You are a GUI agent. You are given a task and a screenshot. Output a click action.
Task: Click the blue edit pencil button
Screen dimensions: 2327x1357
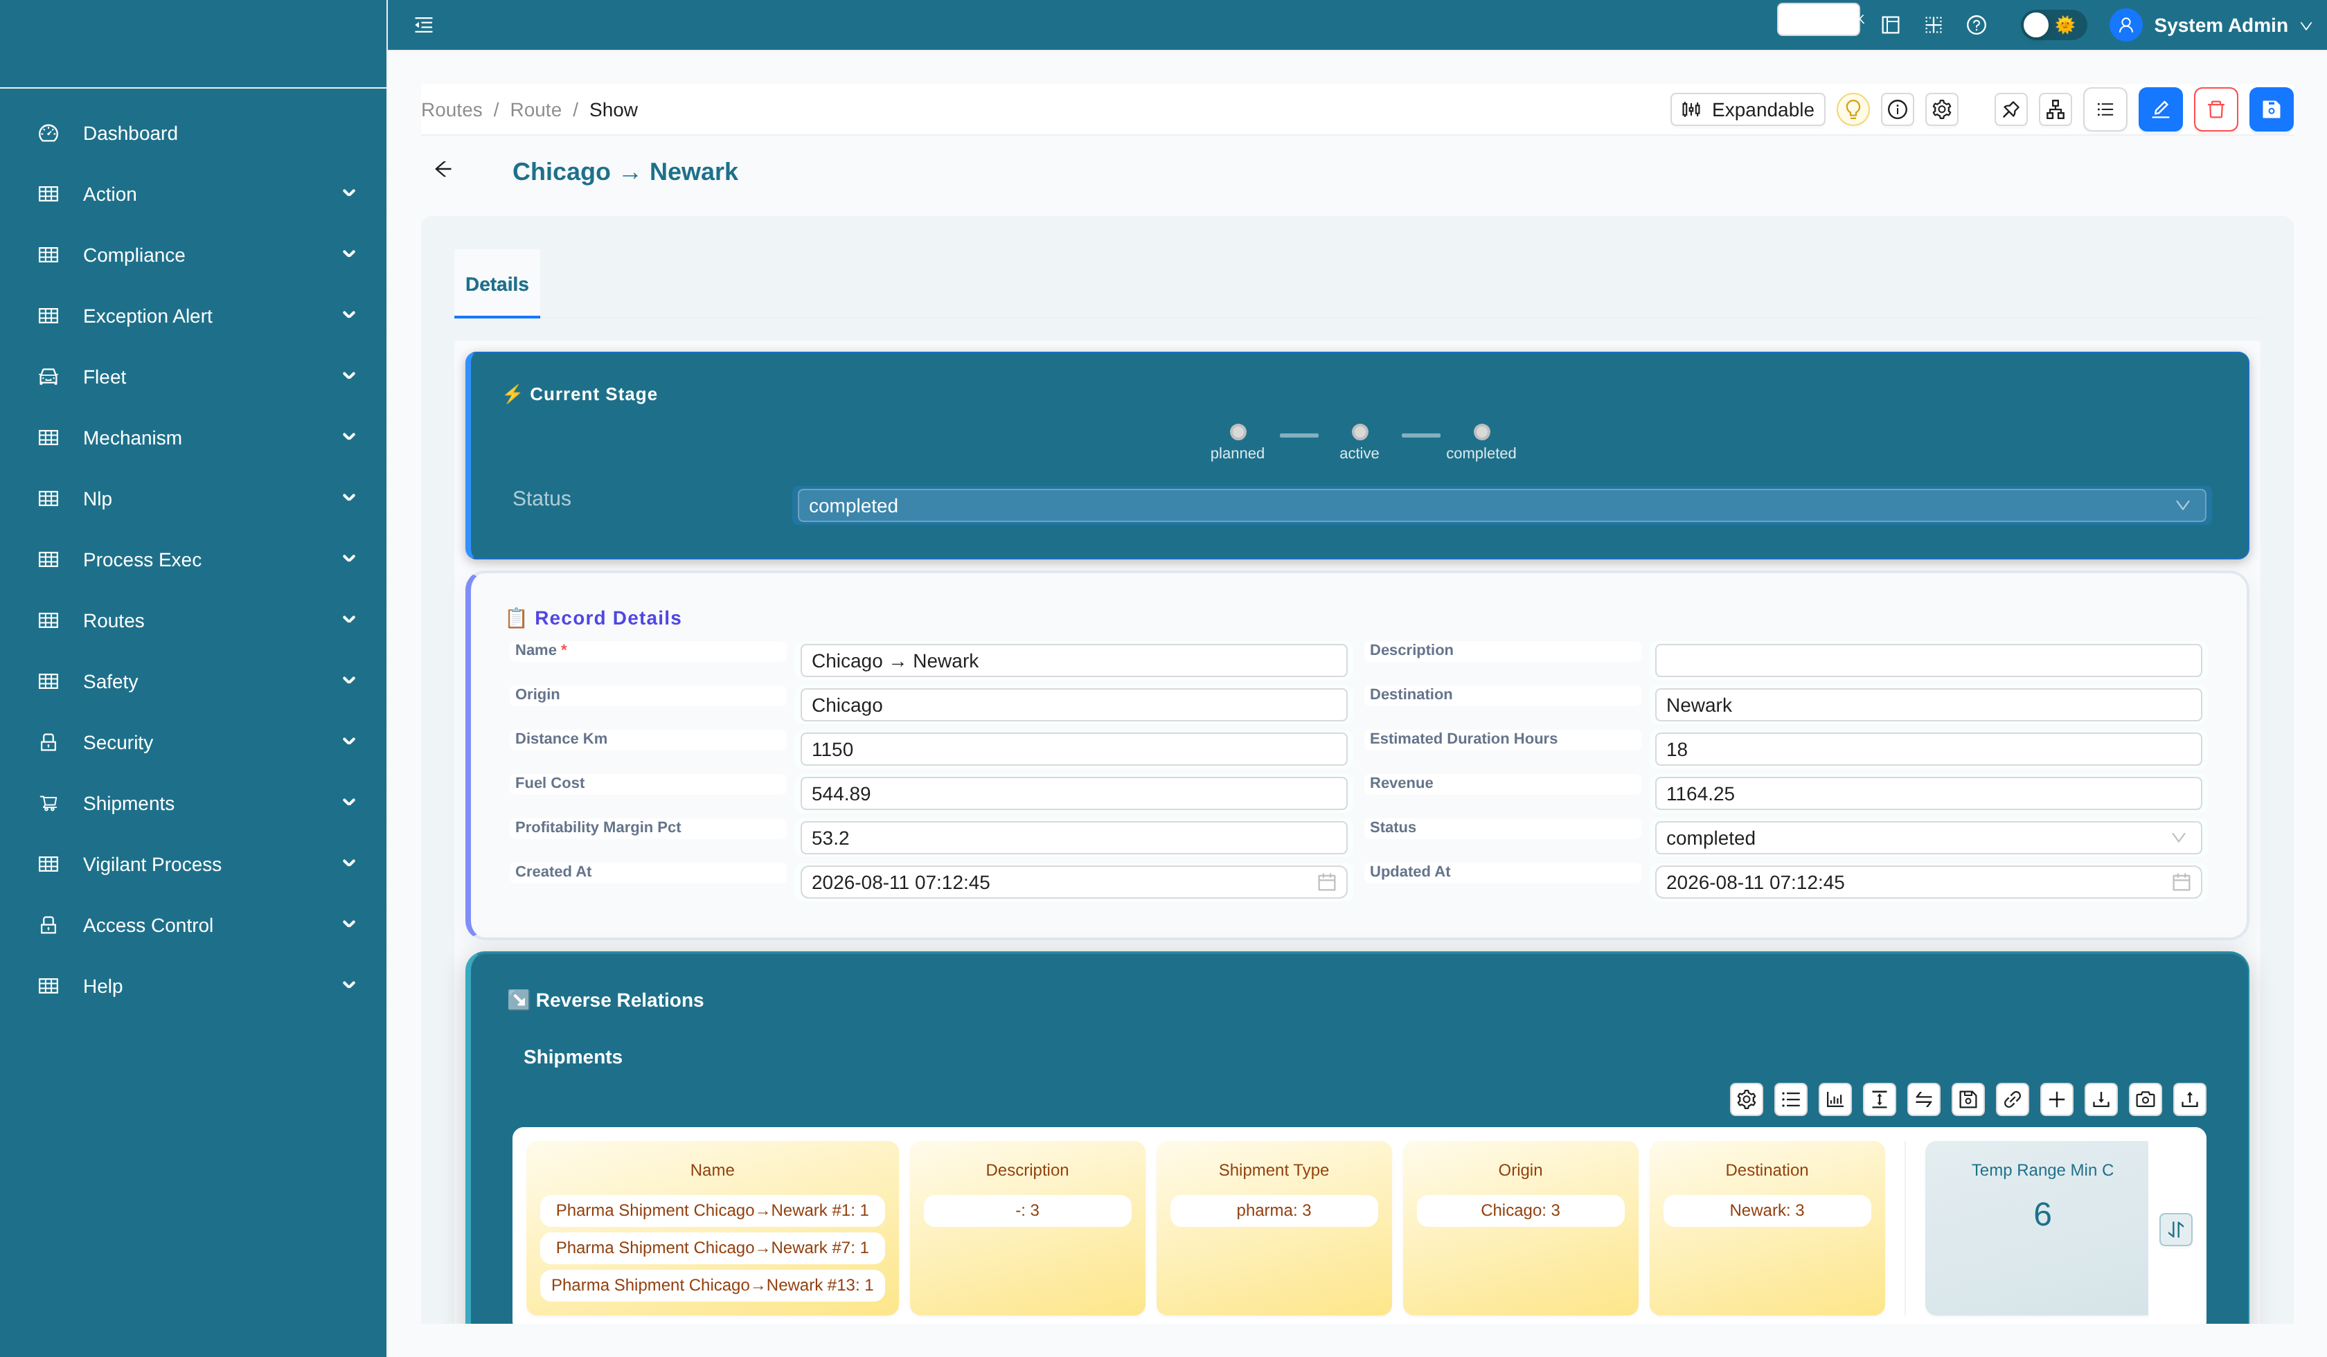click(x=2161, y=110)
